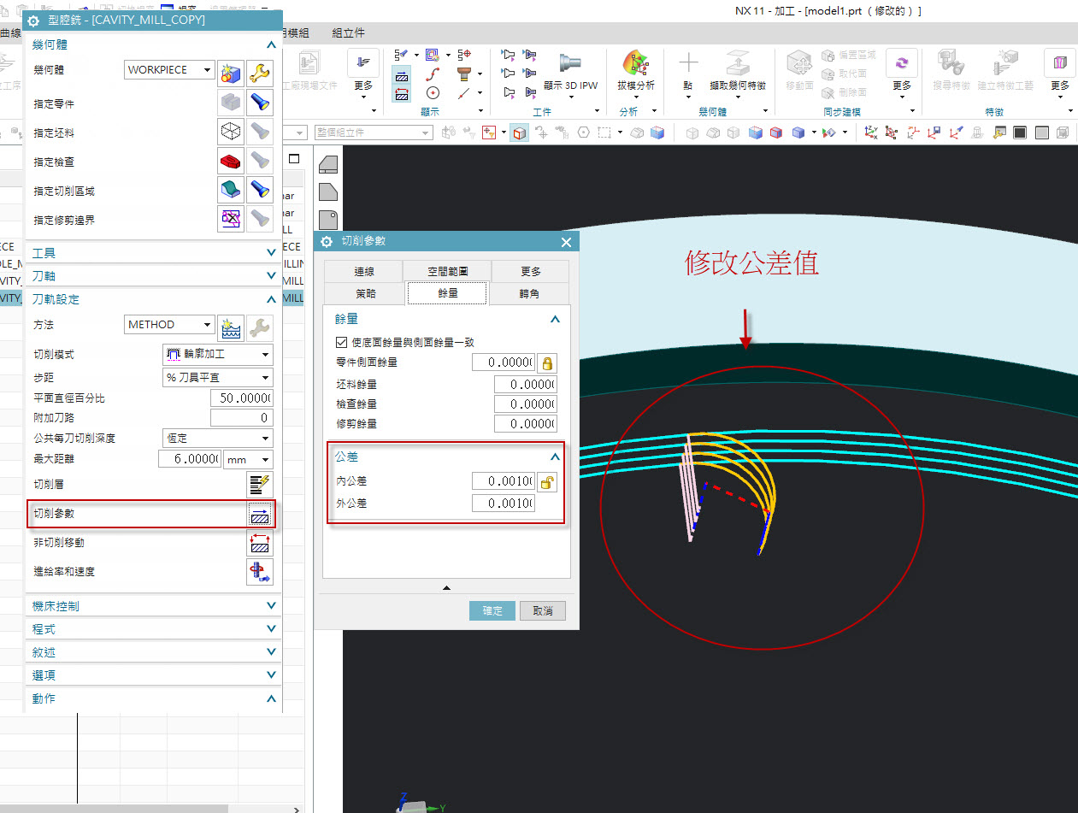Open the 進給率和速度 feeds and speeds icon
The height and width of the screenshot is (813, 1078).
tap(260, 572)
